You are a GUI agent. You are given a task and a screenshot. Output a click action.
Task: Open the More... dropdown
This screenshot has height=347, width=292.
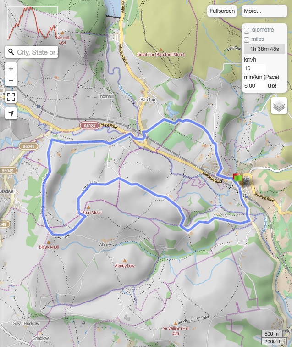pos(264,11)
